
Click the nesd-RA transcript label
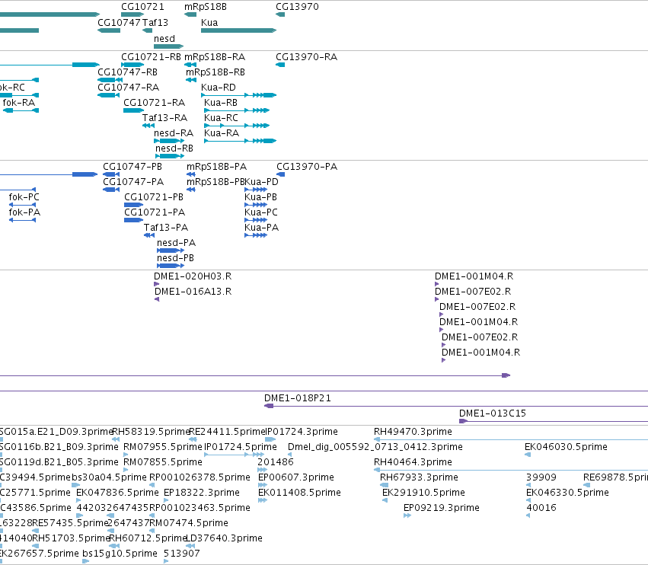[174, 133]
